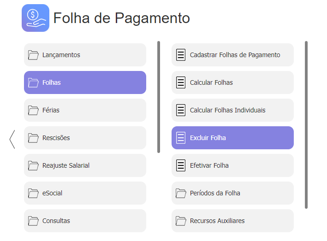The height and width of the screenshot is (241, 327).
Task: Click the folder icon beside Lançamentos
Action: click(x=33, y=55)
